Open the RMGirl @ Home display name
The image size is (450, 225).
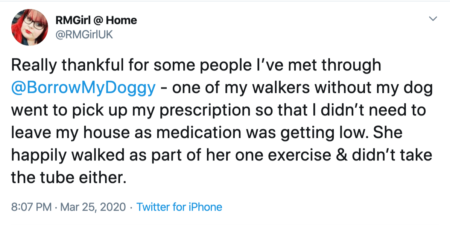click(x=96, y=20)
